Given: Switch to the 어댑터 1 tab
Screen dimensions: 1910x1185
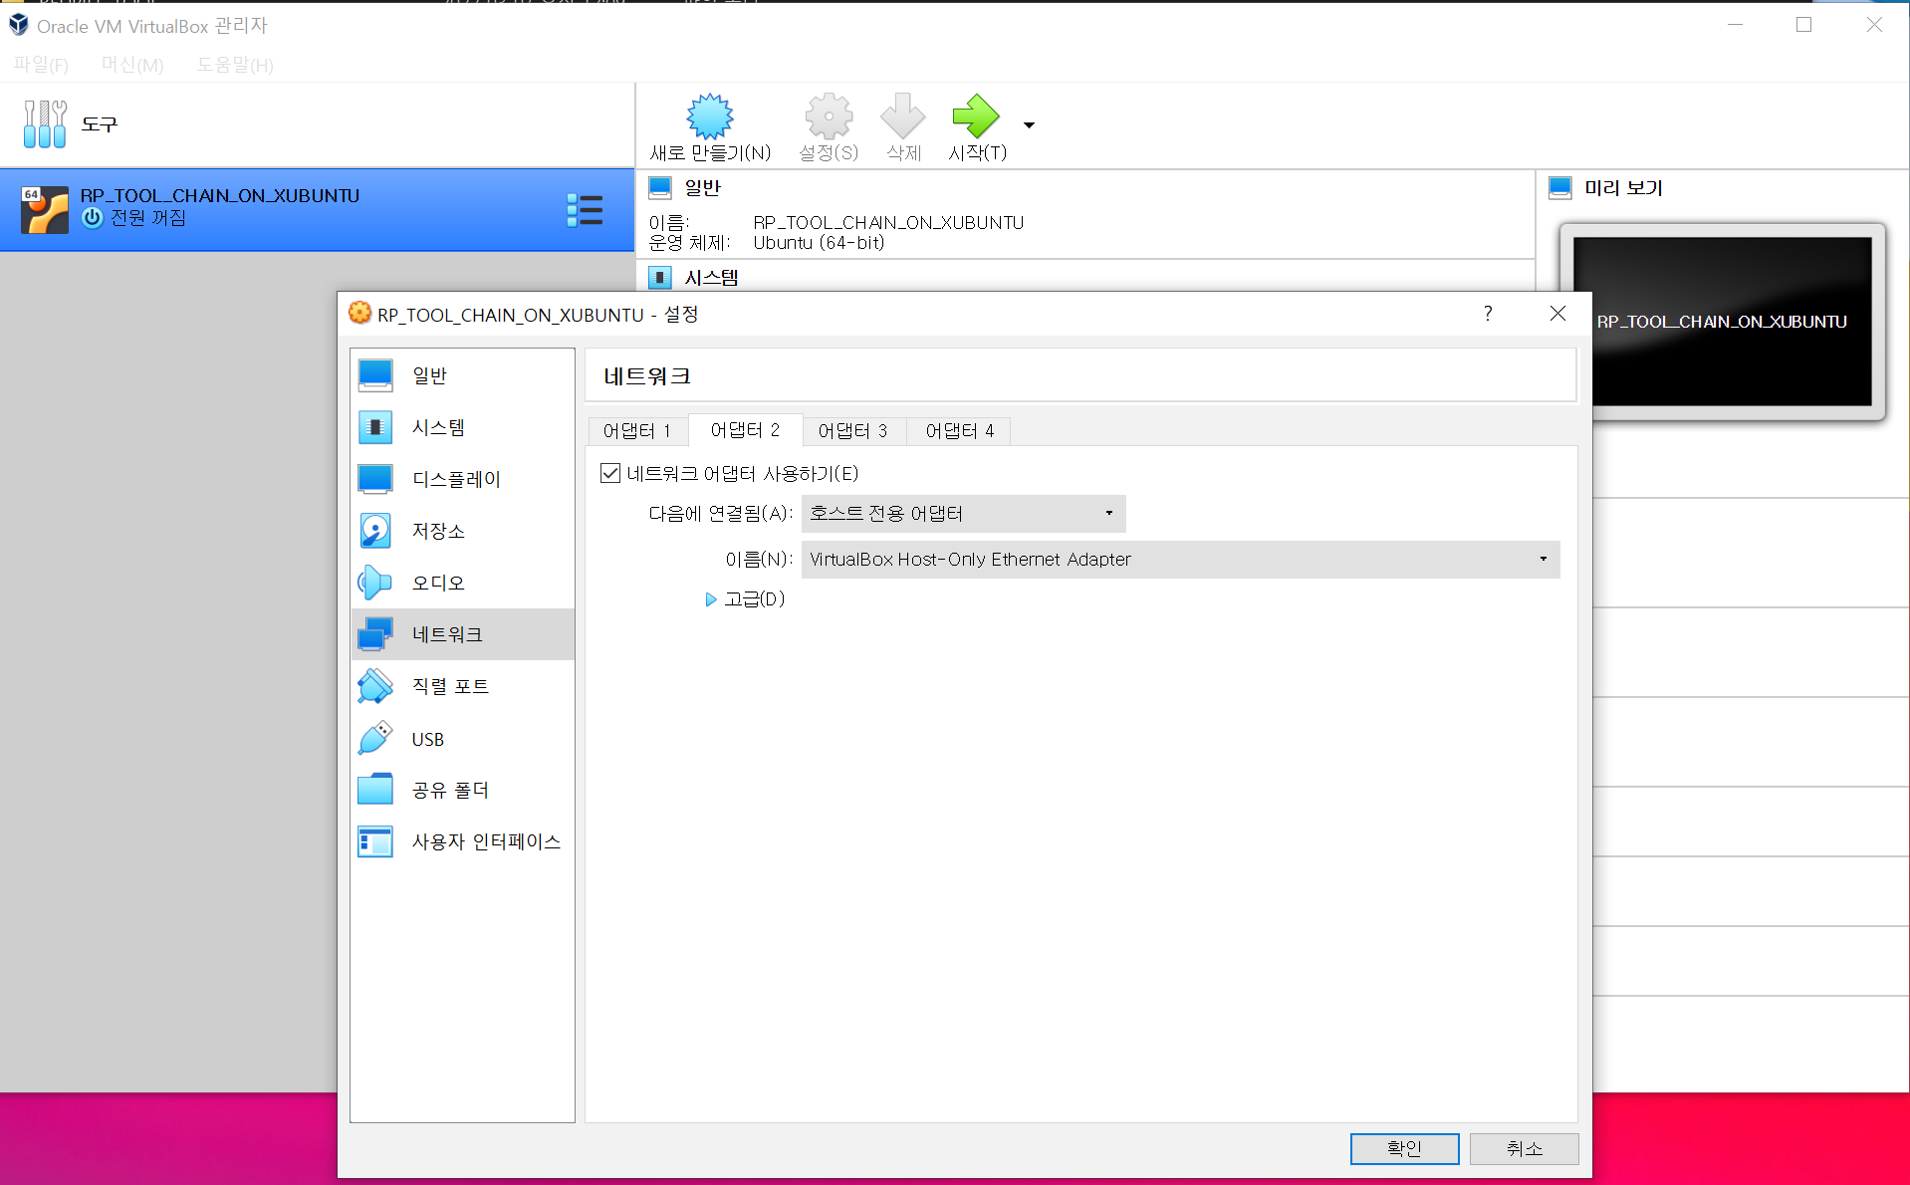Looking at the screenshot, I should [637, 430].
